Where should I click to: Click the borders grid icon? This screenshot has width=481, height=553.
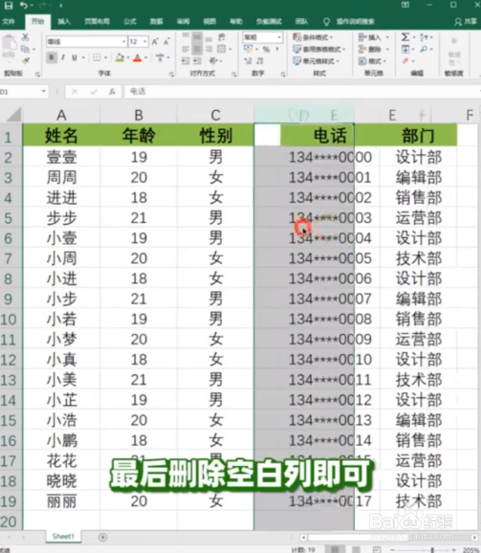click(97, 57)
